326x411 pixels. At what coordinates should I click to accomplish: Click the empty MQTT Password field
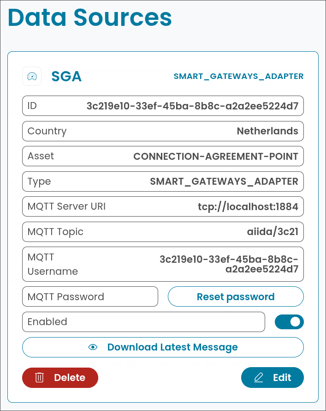[90, 296]
